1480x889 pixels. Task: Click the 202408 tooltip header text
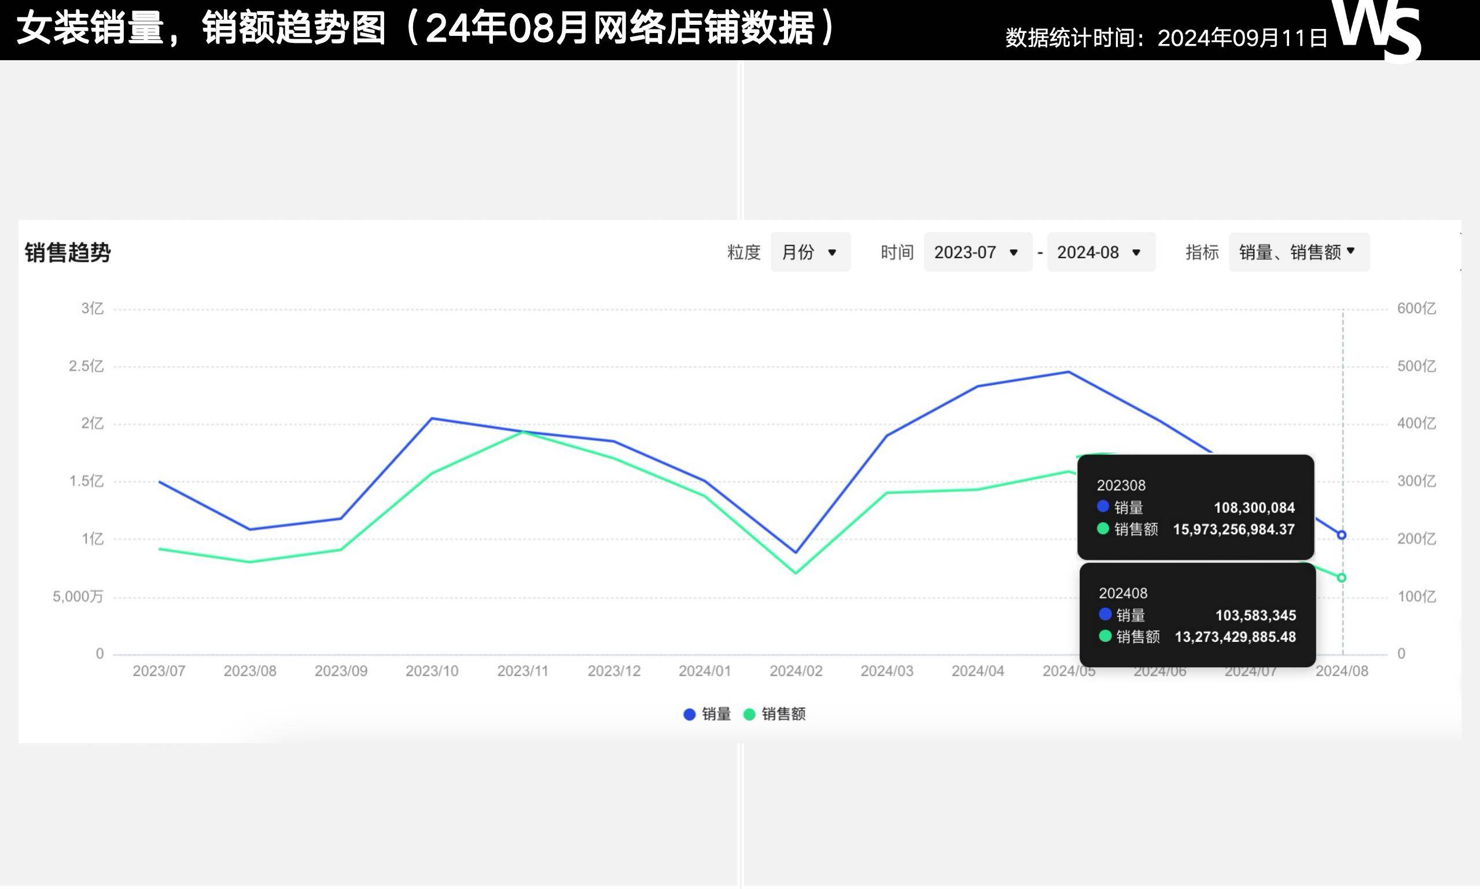point(1123,593)
